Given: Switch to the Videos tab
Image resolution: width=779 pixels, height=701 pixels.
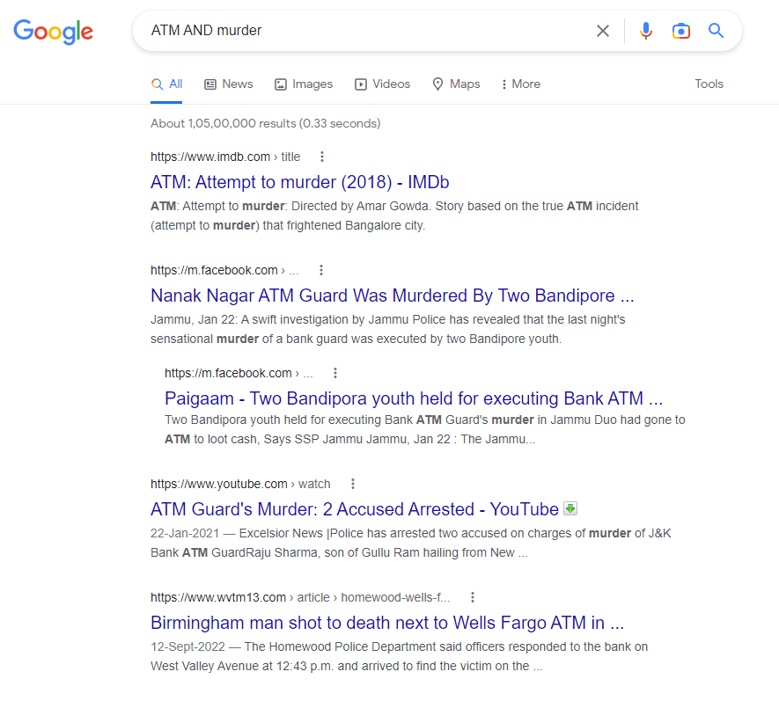Looking at the screenshot, I should pyautogui.click(x=383, y=84).
